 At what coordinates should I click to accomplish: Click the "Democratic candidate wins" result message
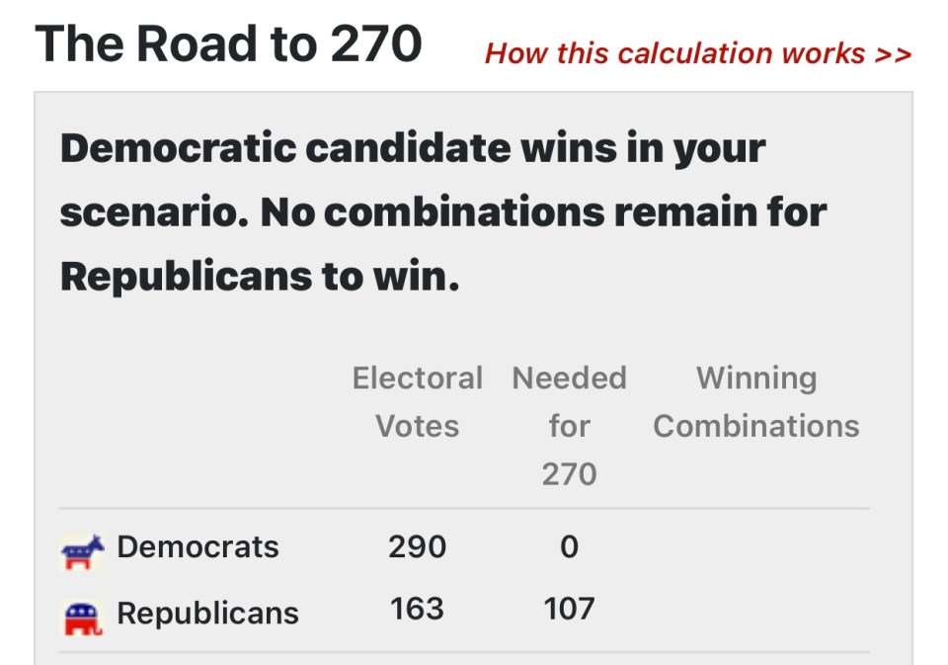click(x=443, y=211)
